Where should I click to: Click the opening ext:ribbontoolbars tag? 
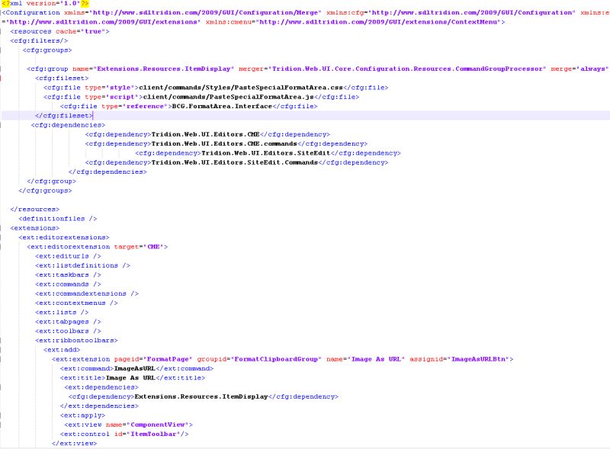(x=76, y=340)
